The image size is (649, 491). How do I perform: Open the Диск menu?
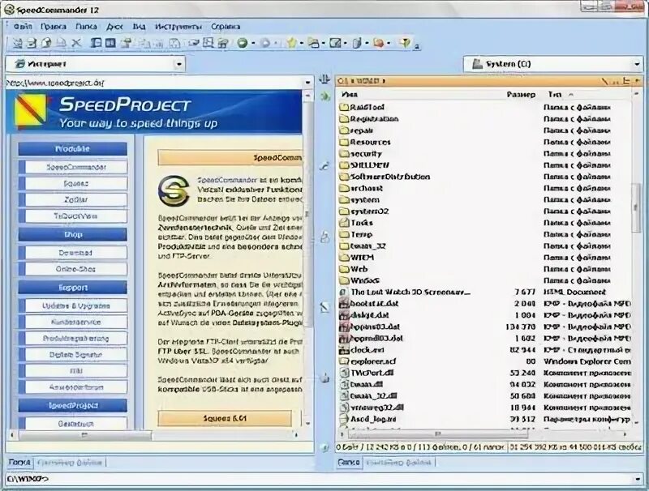(114, 27)
